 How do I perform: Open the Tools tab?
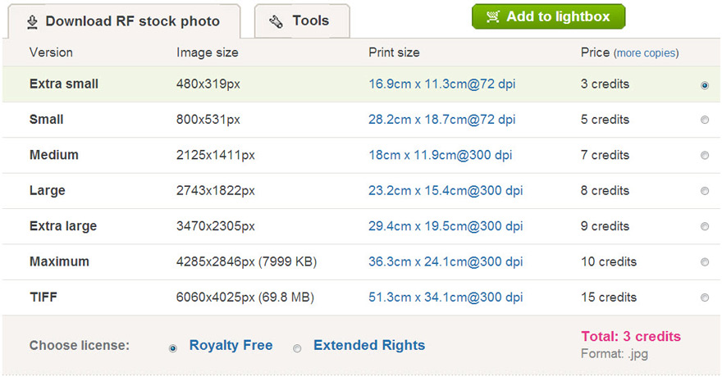[302, 20]
